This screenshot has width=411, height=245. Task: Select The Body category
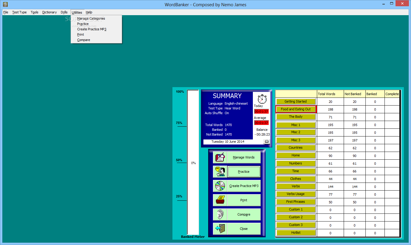pos(296,117)
